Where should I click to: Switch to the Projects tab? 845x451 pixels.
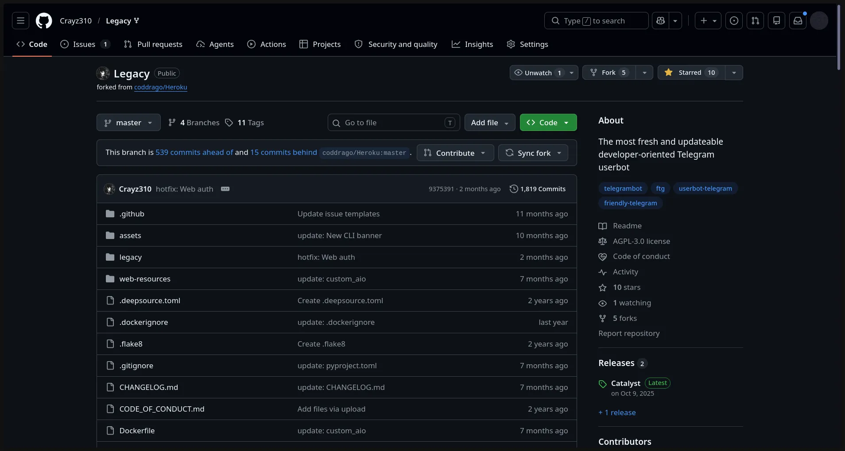tap(320, 44)
